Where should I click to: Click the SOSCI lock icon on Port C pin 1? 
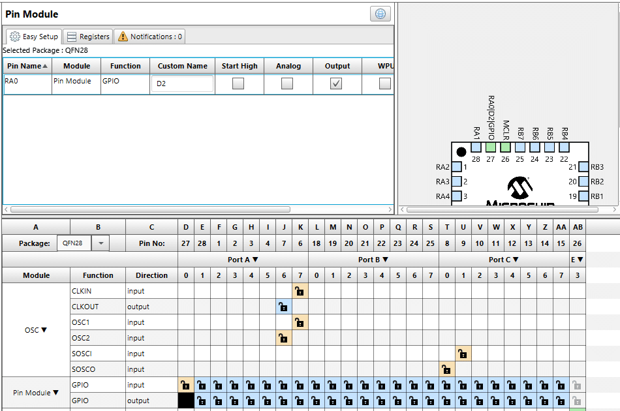(463, 354)
